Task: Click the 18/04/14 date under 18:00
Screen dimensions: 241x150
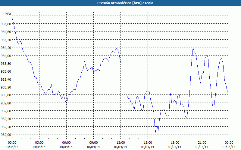Action: click(175, 147)
